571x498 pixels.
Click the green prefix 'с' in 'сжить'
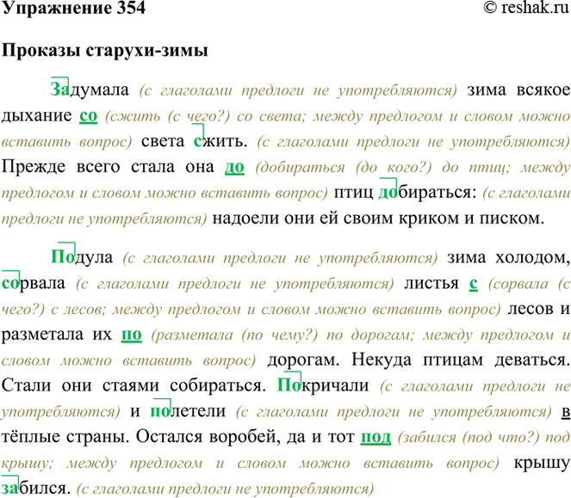click(197, 140)
